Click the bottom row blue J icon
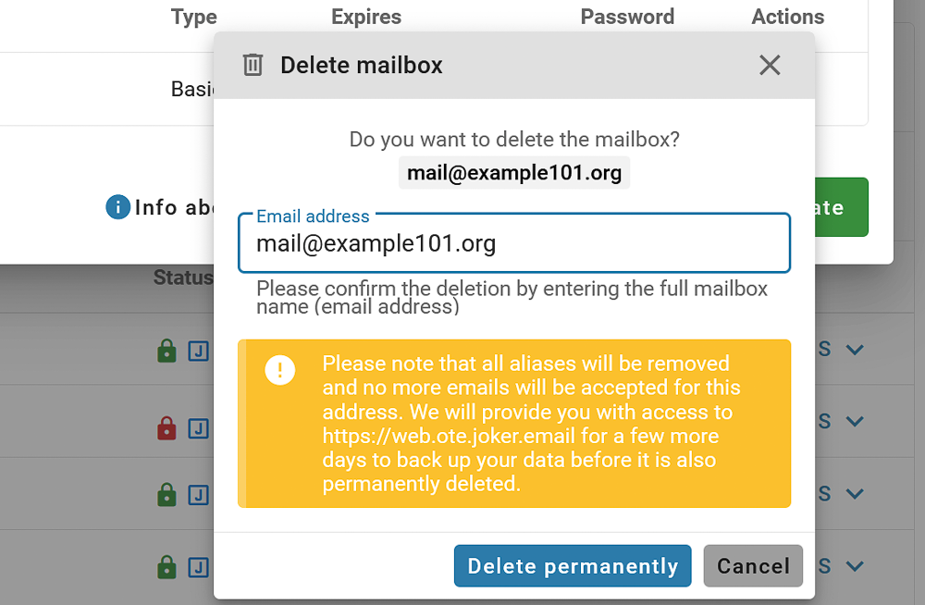This screenshot has width=925, height=605. pyautogui.click(x=198, y=567)
